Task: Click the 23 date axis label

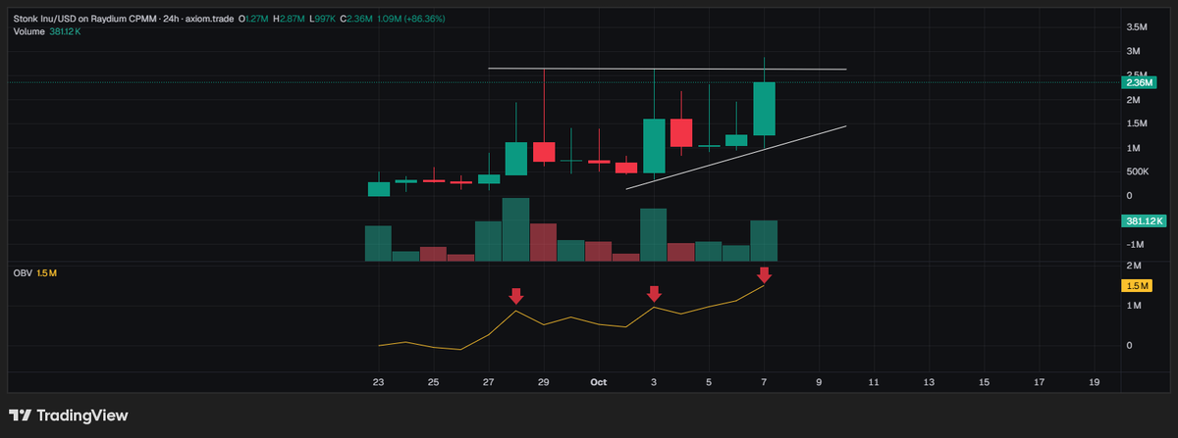Action: [379, 381]
